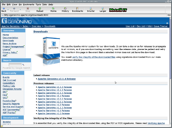Open the Issue Tracker link in header
This screenshot has width=172, height=128.
coord(161,26)
